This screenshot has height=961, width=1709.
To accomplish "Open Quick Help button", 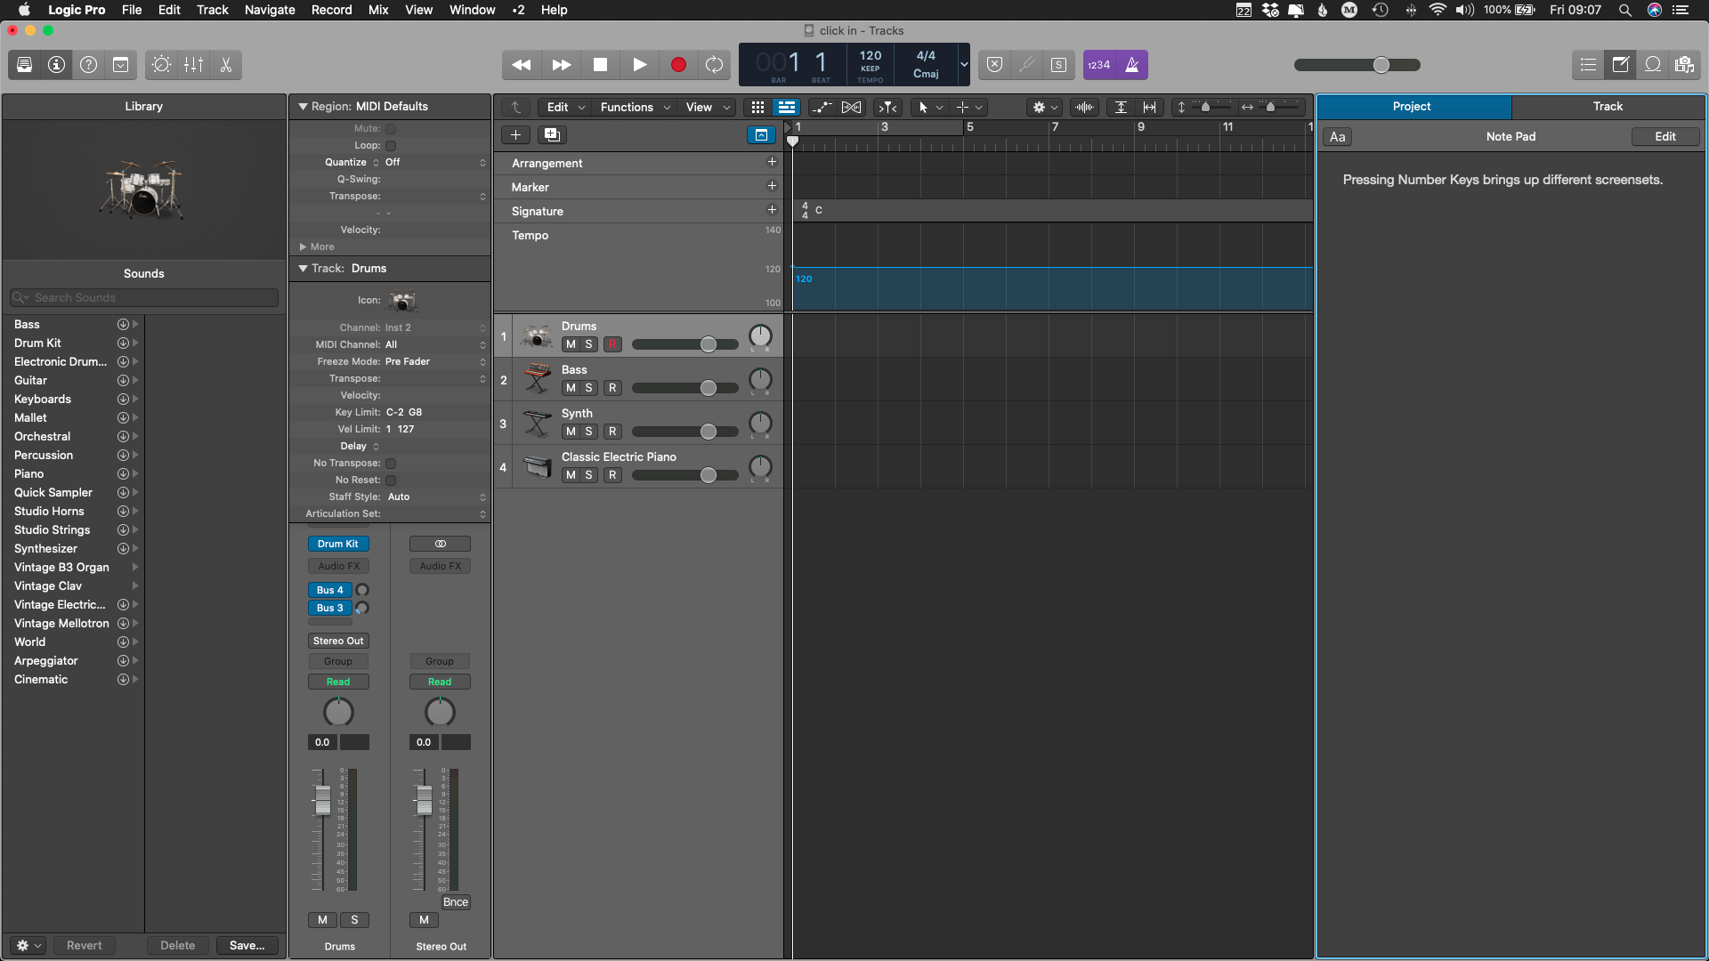I will coord(88,65).
